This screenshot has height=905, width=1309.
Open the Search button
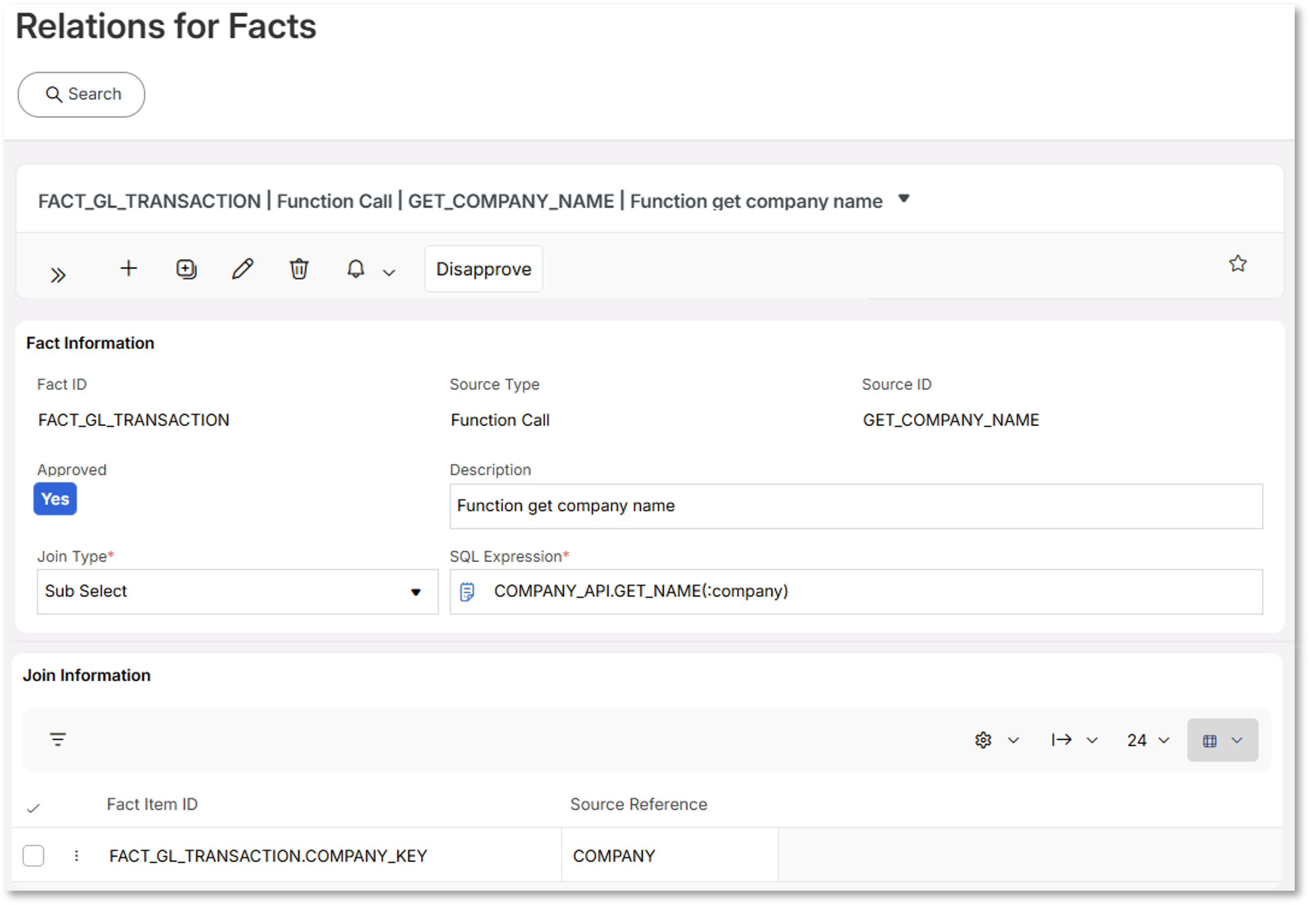point(81,94)
